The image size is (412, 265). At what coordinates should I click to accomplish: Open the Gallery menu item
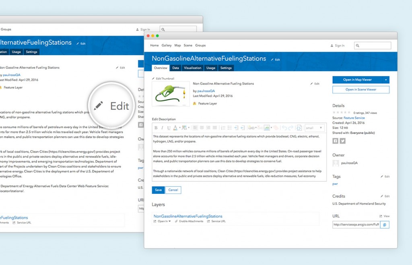(166, 45)
